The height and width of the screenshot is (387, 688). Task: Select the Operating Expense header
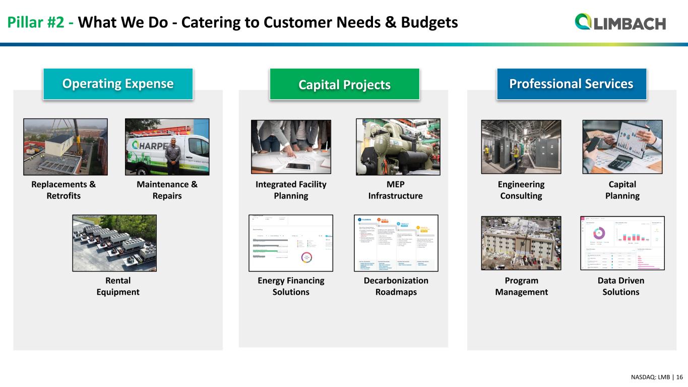[118, 84]
